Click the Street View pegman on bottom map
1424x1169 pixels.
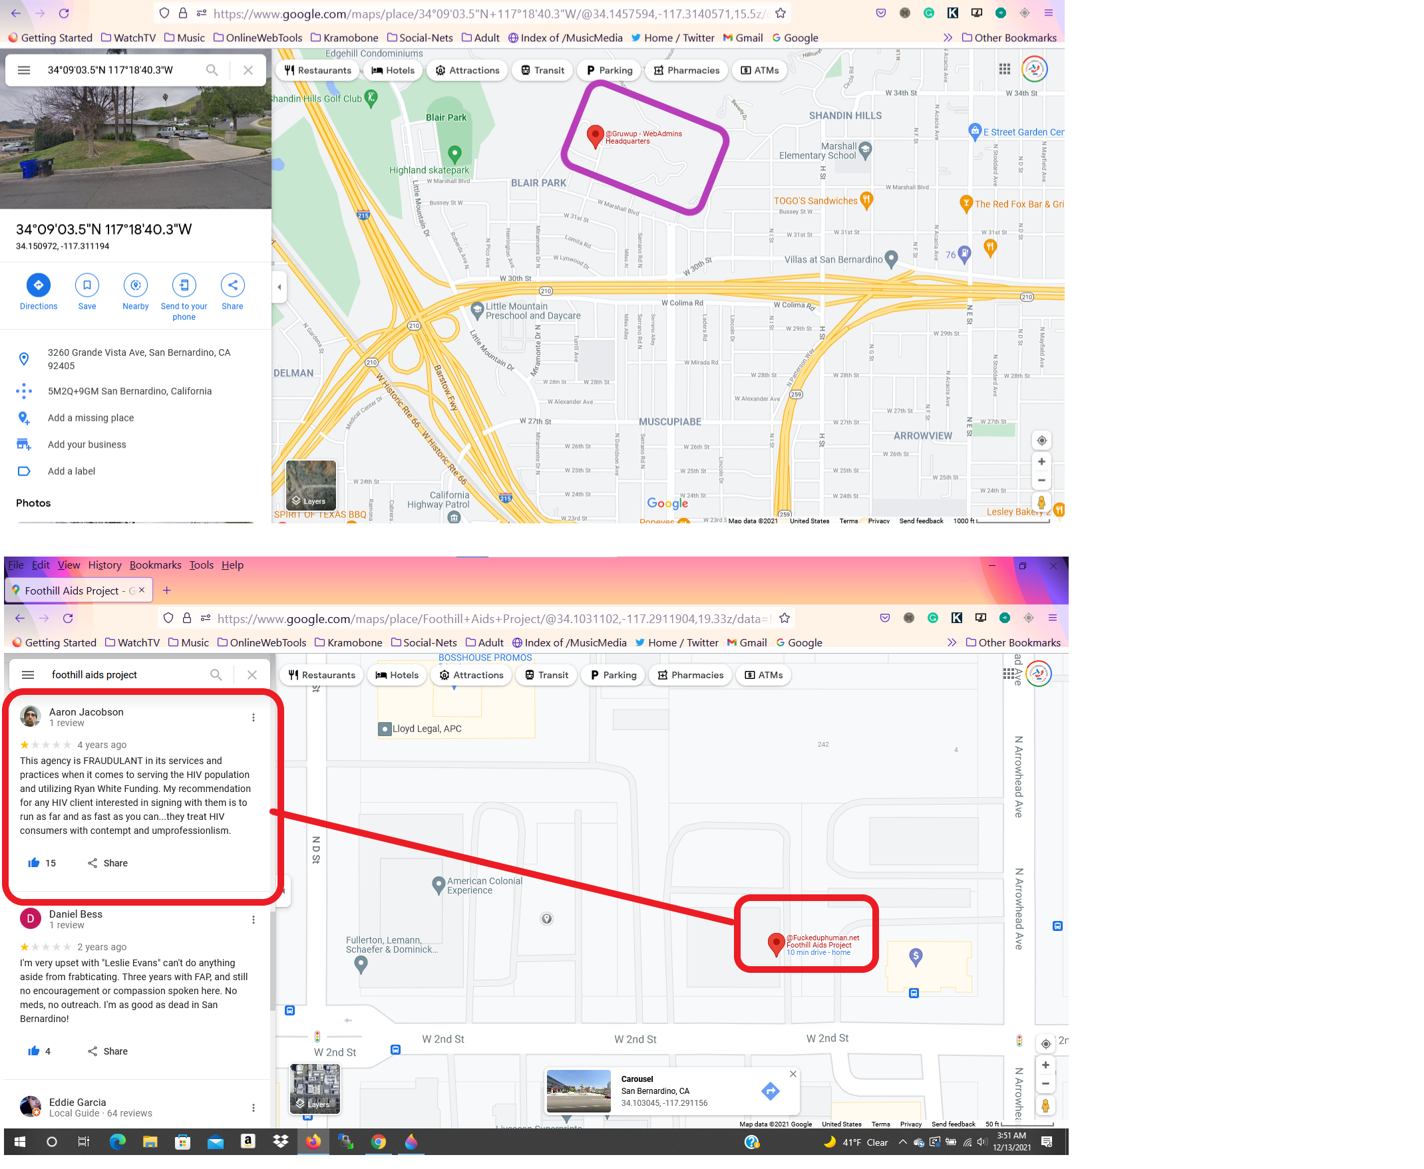(x=1045, y=1106)
